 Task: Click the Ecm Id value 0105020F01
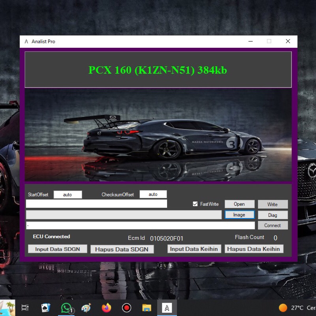tap(167, 239)
